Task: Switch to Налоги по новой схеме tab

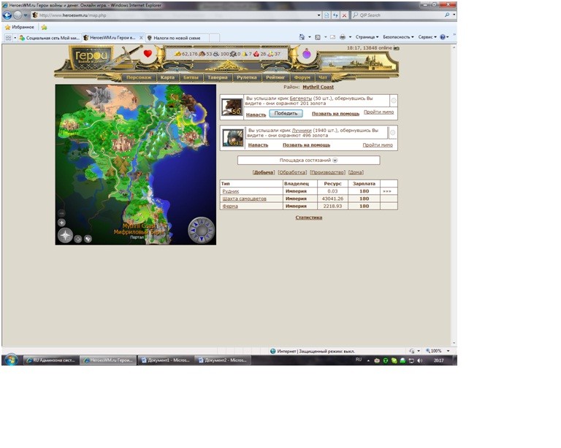Action: tap(177, 37)
